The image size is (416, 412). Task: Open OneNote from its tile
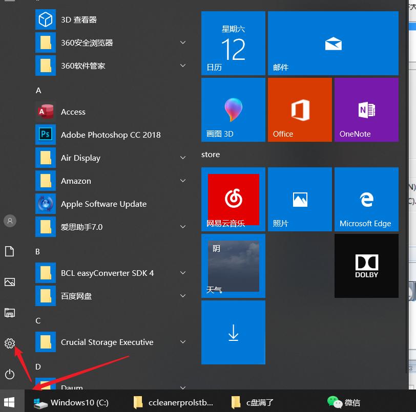(366, 110)
